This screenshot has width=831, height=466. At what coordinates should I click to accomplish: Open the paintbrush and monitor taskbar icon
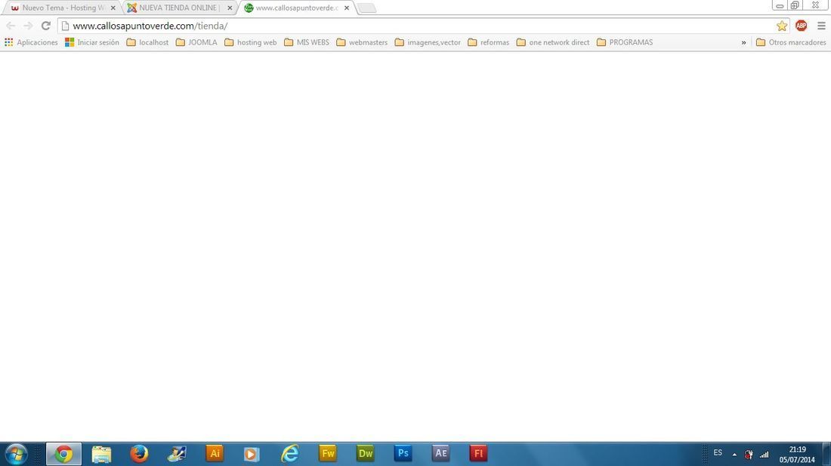click(177, 453)
